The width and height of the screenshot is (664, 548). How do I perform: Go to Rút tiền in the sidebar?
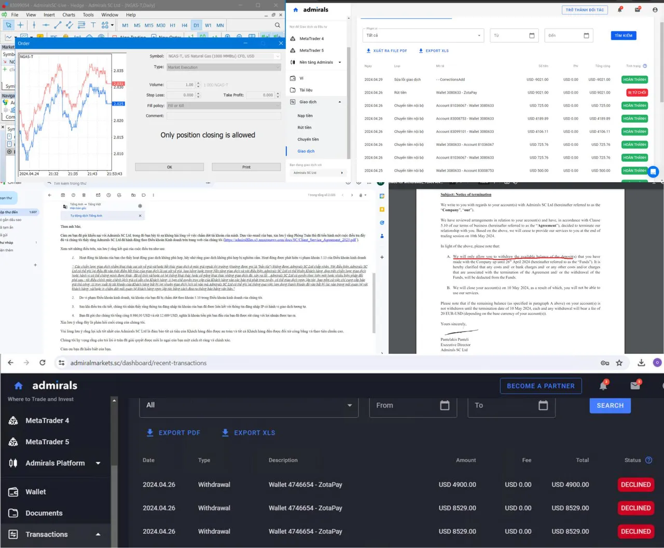[x=305, y=128]
